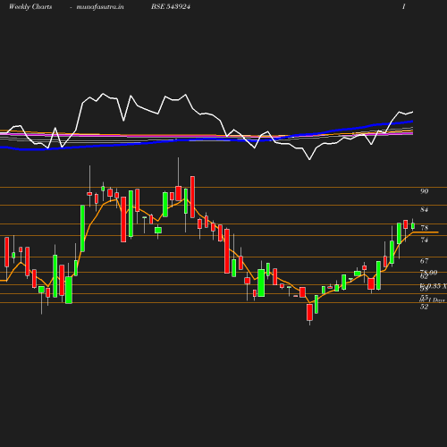This screenshot has height=447, width=447.
Task: Click the tall red candle at the chart's peak
Action: point(192,197)
